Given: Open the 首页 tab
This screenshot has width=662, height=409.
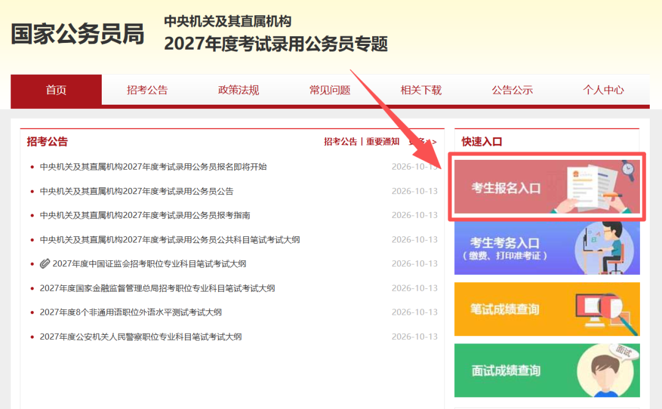Looking at the screenshot, I should pyautogui.click(x=56, y=90).
